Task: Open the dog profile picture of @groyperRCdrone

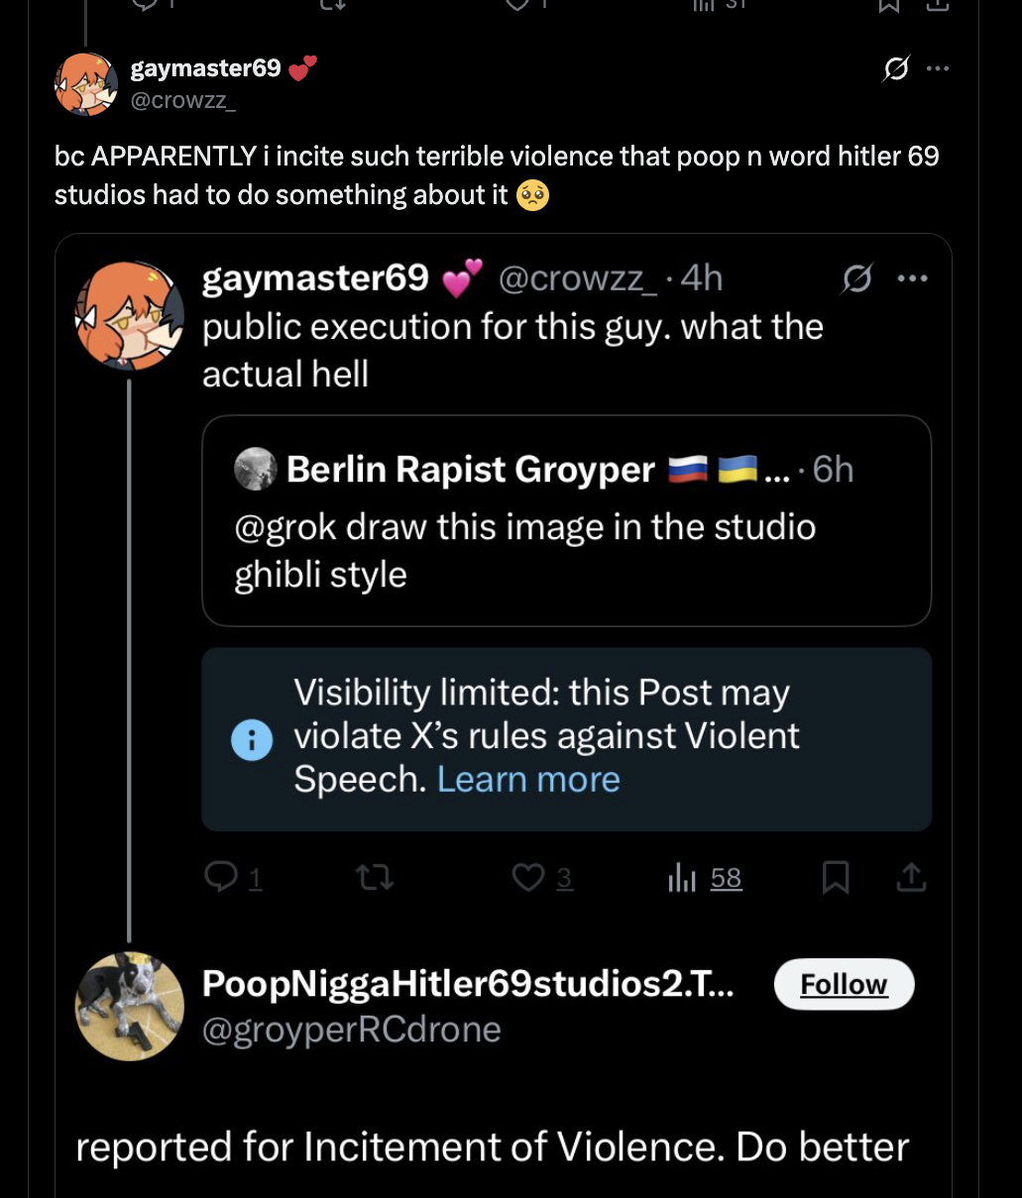Action: pos(130,1007)
